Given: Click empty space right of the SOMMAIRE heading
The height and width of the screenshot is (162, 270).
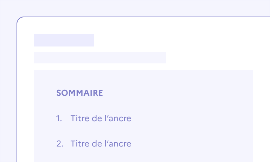Looking at the screenshot, I should tap(176, 93).
